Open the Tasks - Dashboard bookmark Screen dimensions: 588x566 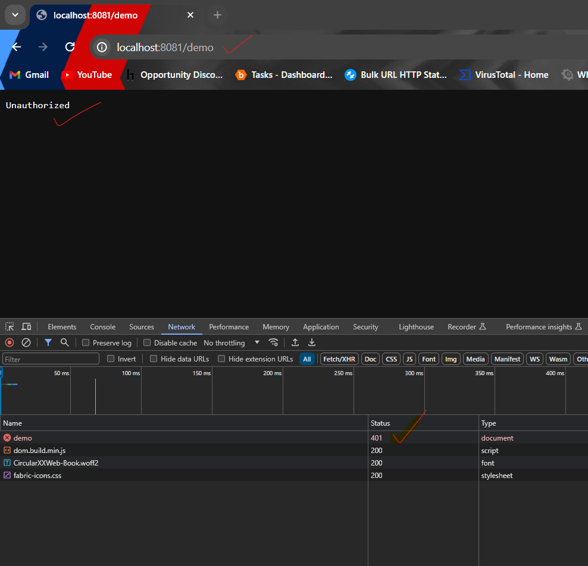point(284,75)
